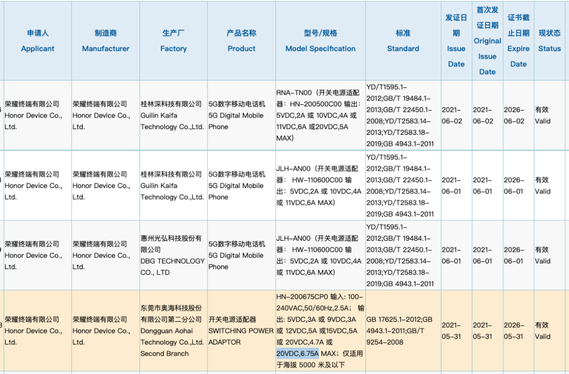Screen dimensions: 569x374
Task: Click the Product column header
Action: tap(241, 41)
